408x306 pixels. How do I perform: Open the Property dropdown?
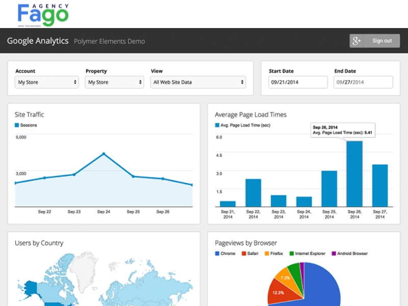pyautogui.click(x=114, y=82)
